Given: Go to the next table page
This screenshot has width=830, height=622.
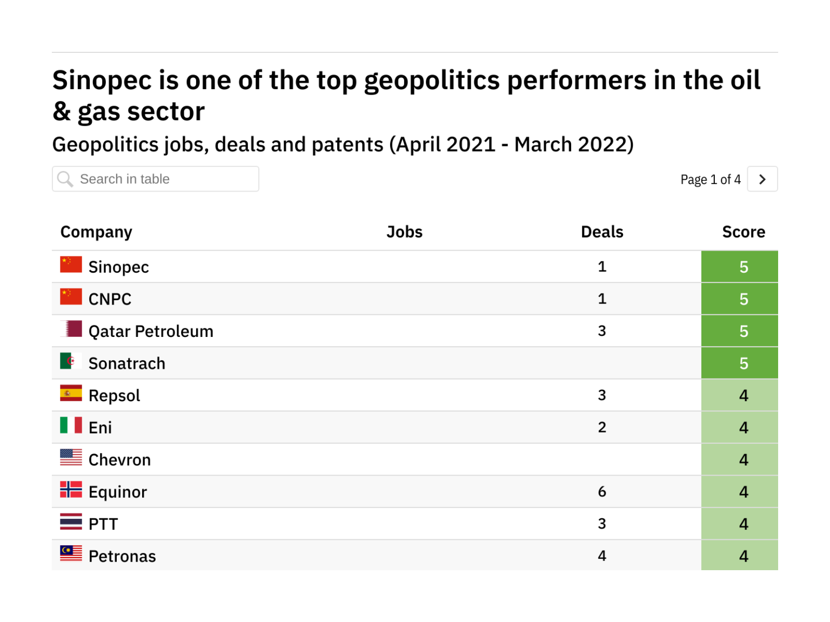Looking at the screenshot, I should coord(762,179).
